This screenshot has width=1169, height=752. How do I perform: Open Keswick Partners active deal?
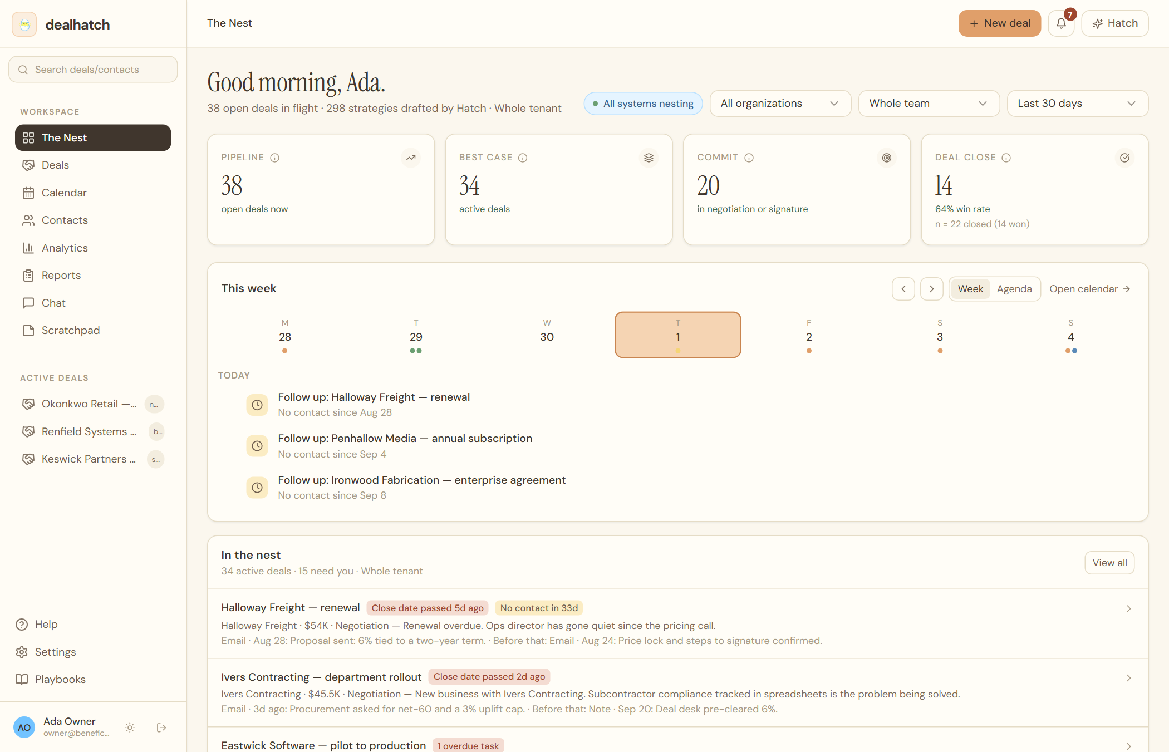click(x=93, y=459)
